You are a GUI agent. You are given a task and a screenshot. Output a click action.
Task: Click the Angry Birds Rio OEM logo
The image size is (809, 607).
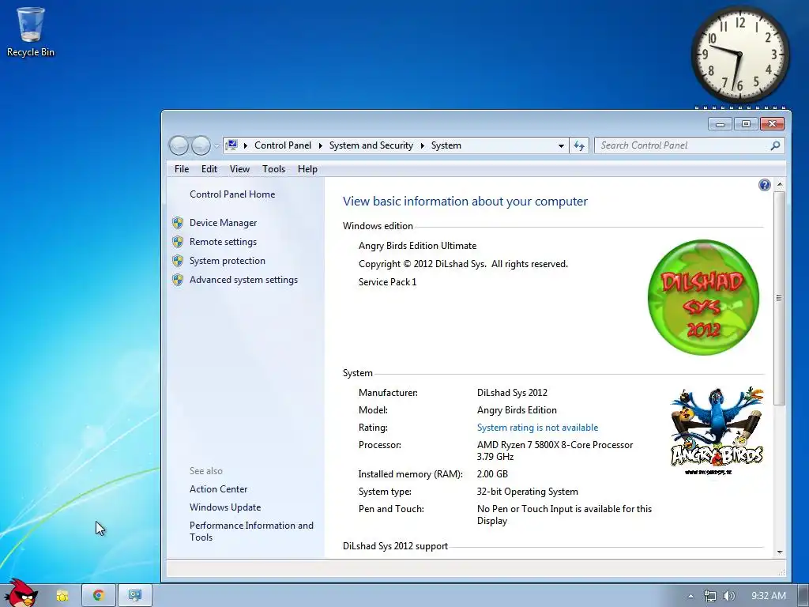717,431
